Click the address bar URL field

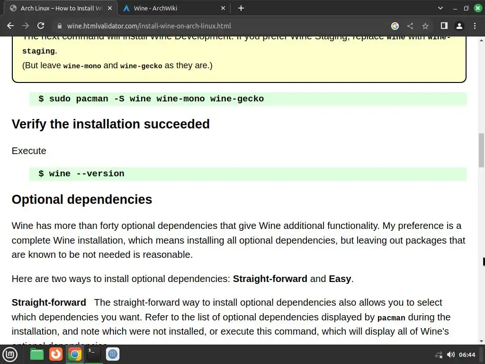(149, 26)
